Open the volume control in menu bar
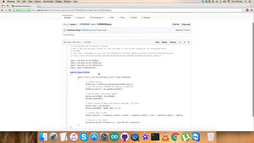The image size is (254, 143). point(225,2)
